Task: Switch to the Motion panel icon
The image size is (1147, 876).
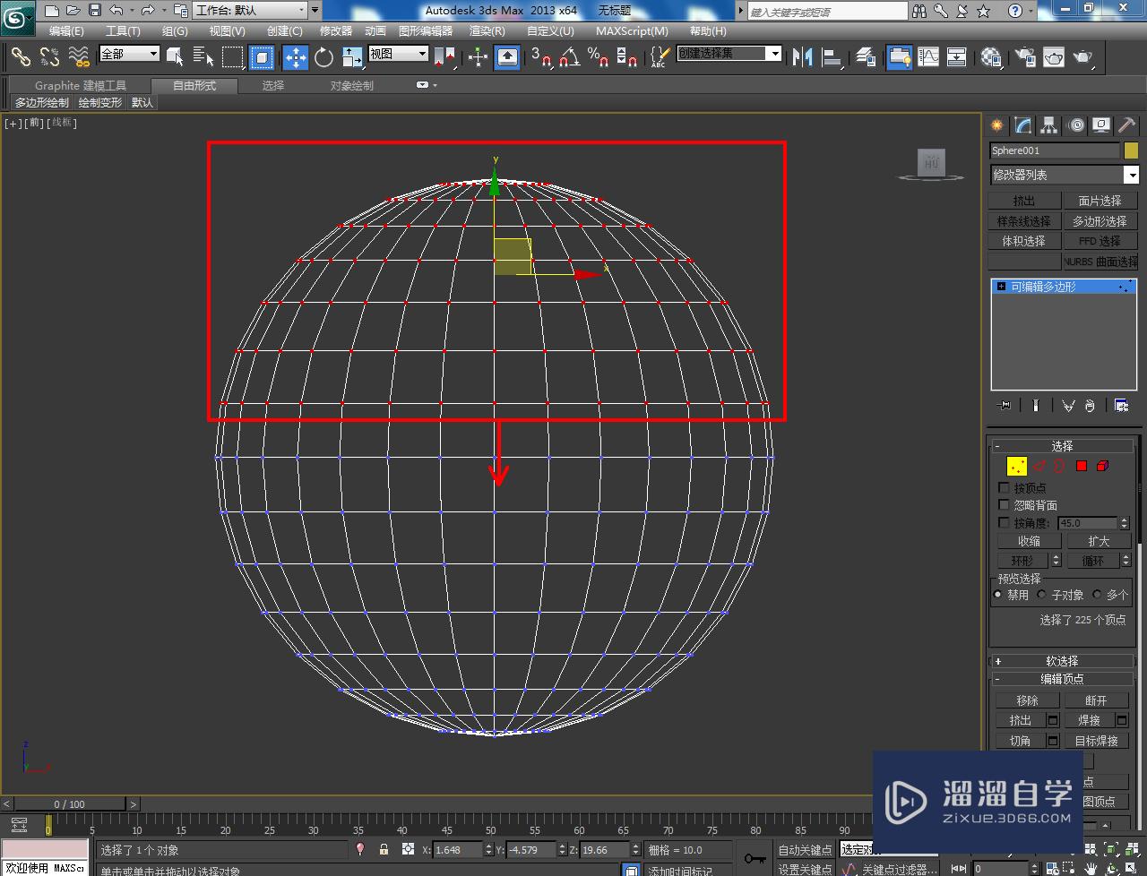Action: click(x=1076, y=125)
